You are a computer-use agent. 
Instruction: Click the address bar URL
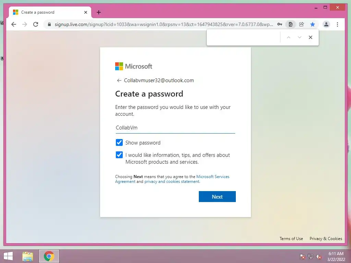164,24
